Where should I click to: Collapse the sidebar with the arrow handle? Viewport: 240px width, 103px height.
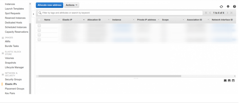[x=33, y=14]
